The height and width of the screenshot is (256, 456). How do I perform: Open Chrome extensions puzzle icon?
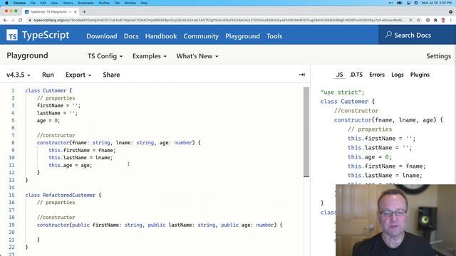(435, 20)
